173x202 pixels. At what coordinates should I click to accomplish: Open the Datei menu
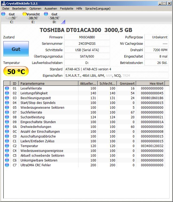(6, 9)
